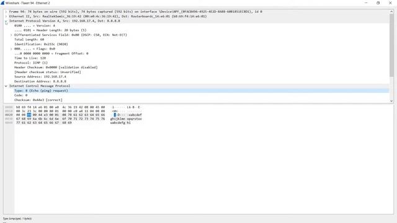Select 'Type: 8 (Echo (ping) request)' row
The image size is (397, 223).
41,90
